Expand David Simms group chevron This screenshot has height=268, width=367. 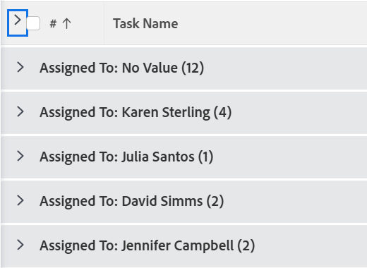coord(20,200)
